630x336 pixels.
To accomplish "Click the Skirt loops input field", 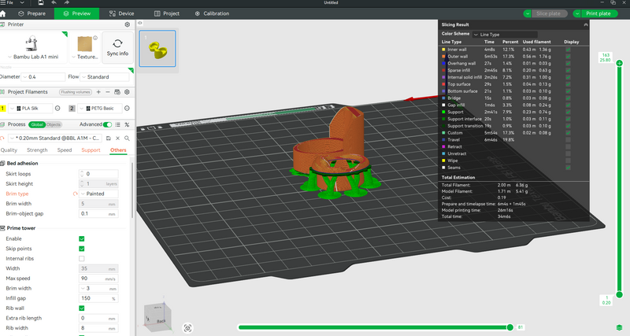I will tap(98, 174).
